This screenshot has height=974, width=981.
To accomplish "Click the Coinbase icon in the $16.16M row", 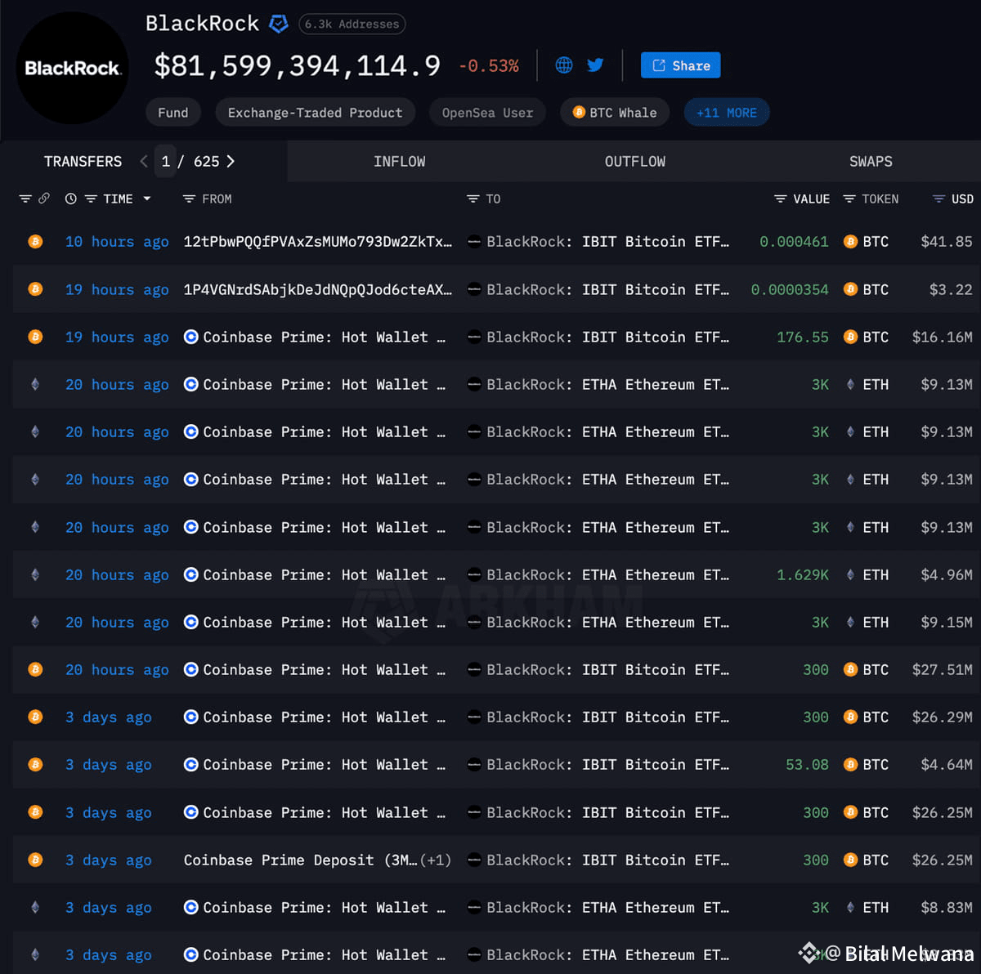I will tap(190, 337).
